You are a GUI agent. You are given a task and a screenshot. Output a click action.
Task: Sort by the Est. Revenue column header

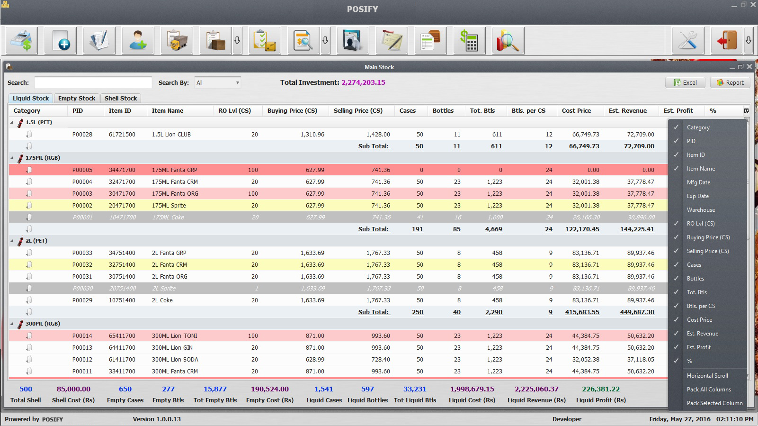click(x=631, y=111)
